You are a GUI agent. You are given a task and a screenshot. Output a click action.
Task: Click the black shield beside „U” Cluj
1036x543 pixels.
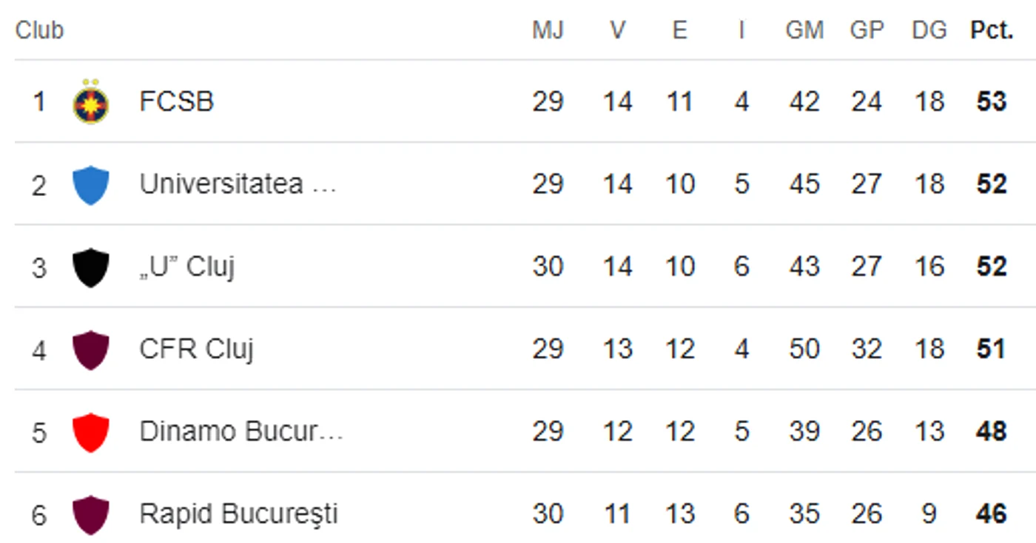[x=91, y=267]
